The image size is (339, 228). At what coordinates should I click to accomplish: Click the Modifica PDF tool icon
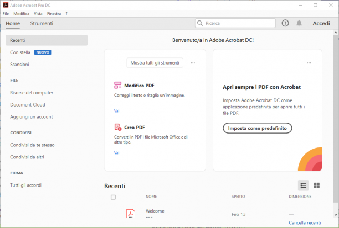point(117,85)
